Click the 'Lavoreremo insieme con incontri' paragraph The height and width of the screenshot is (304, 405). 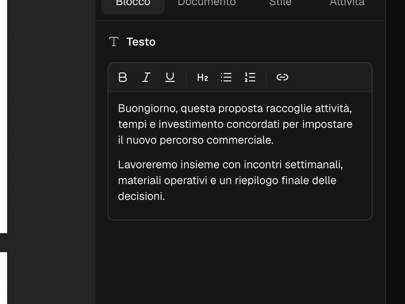(231, 180)
